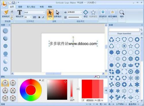The height and width of the screenshot is (106, 144).
Task: Click the Add Shape hexagon icon
Action: click(x=103, y=12)
